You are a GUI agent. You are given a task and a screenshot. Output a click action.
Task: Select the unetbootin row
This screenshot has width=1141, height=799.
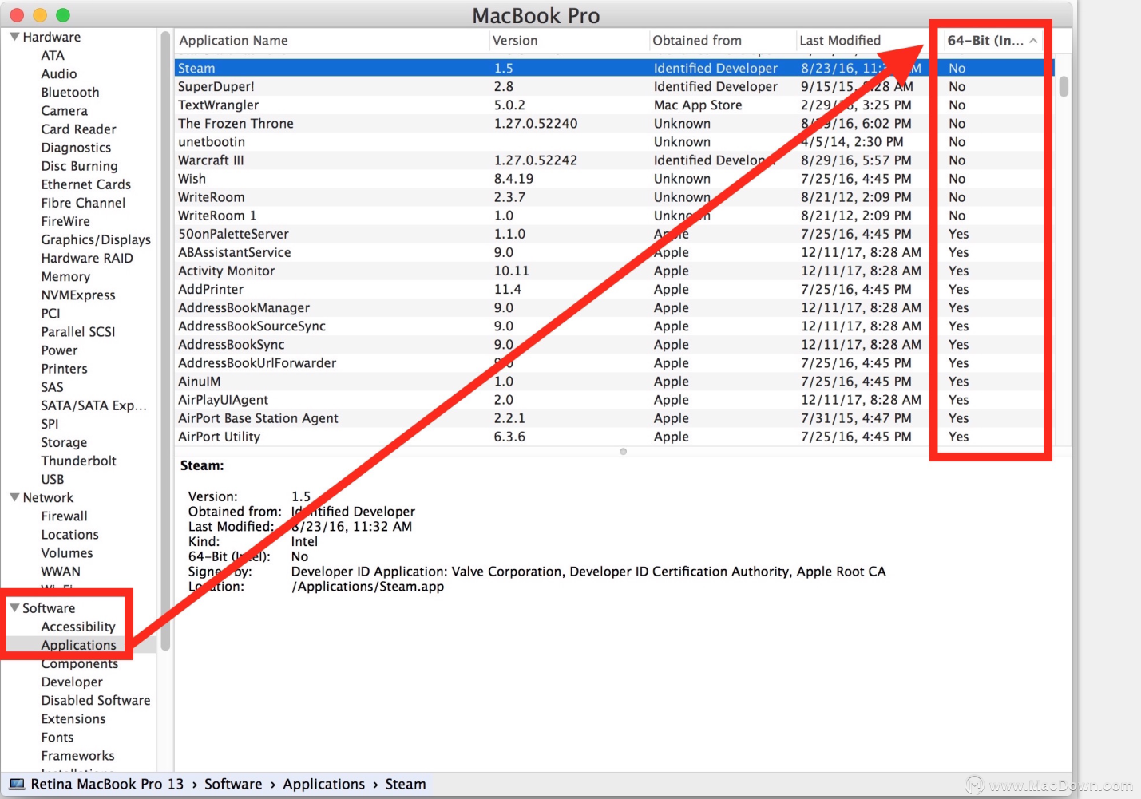coord(614,141)
